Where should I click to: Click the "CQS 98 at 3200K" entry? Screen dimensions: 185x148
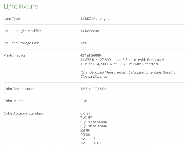[94, 126]
